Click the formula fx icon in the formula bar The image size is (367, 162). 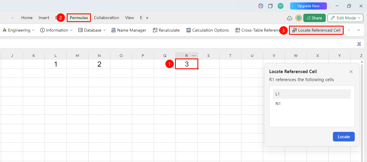[x=359, y=44]
